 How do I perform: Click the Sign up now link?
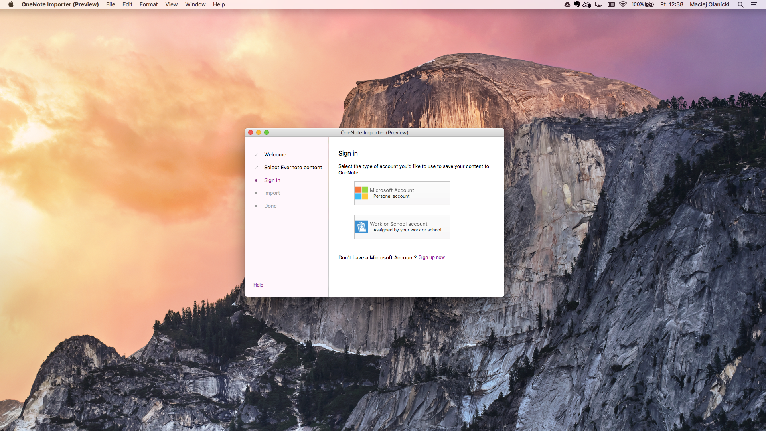(x=431, y=257)
